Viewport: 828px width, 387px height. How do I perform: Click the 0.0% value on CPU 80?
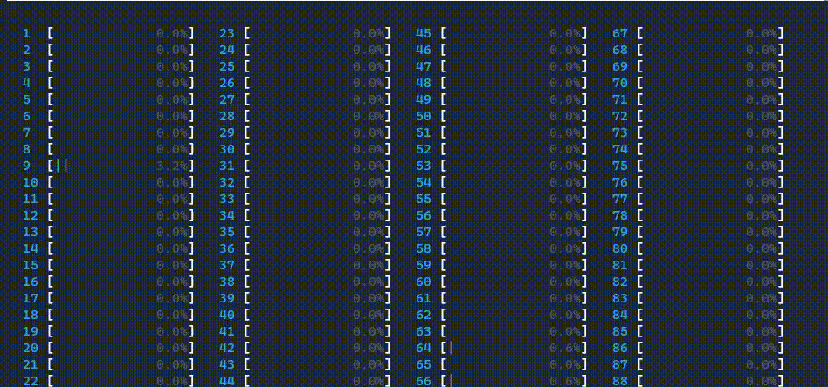click(x=761, y=248)
